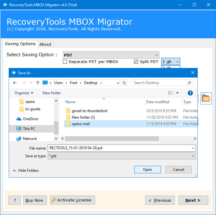Click the Activate License button
This screenshot has height=215, width=216.
(72, 200)
